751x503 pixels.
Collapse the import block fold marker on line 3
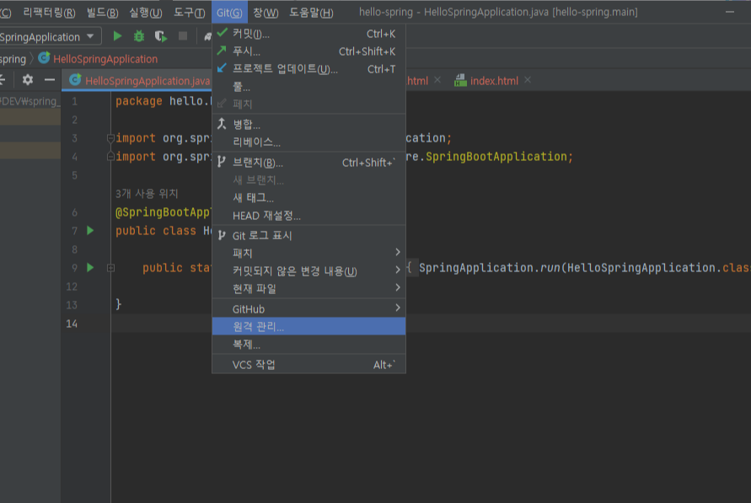click(x=110, y=138)
